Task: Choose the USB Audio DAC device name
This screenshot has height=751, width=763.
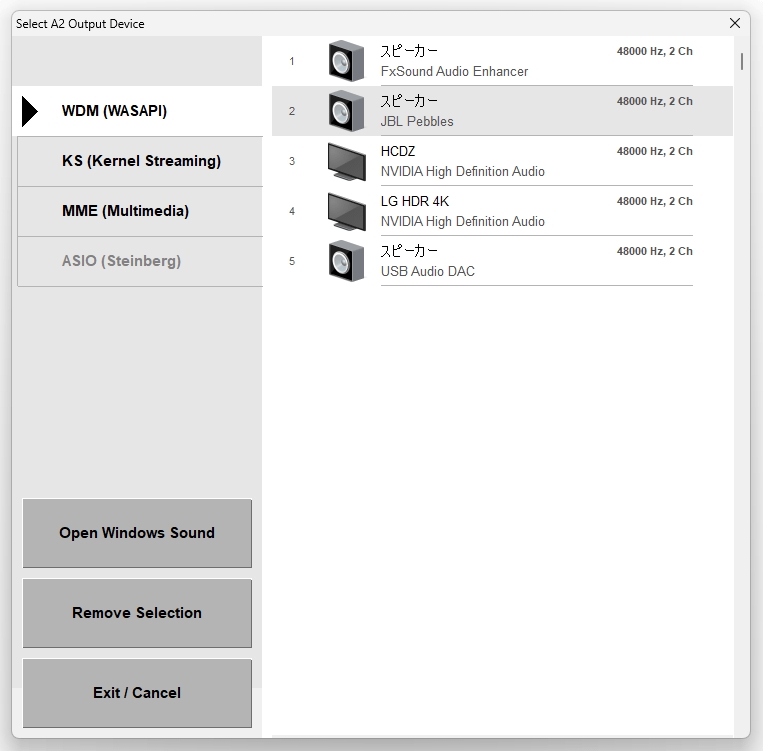Action: tap(427, 271)
